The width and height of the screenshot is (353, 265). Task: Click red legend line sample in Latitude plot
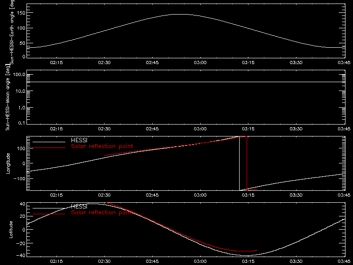[49, 214]
